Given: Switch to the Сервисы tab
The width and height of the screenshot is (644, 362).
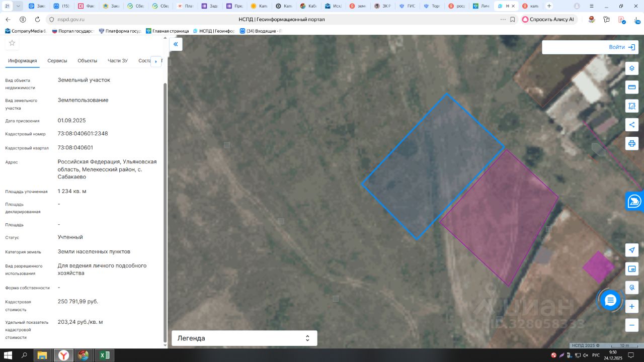Looking at the screenshot, I should pyautogui.click(x=57, y=61).
